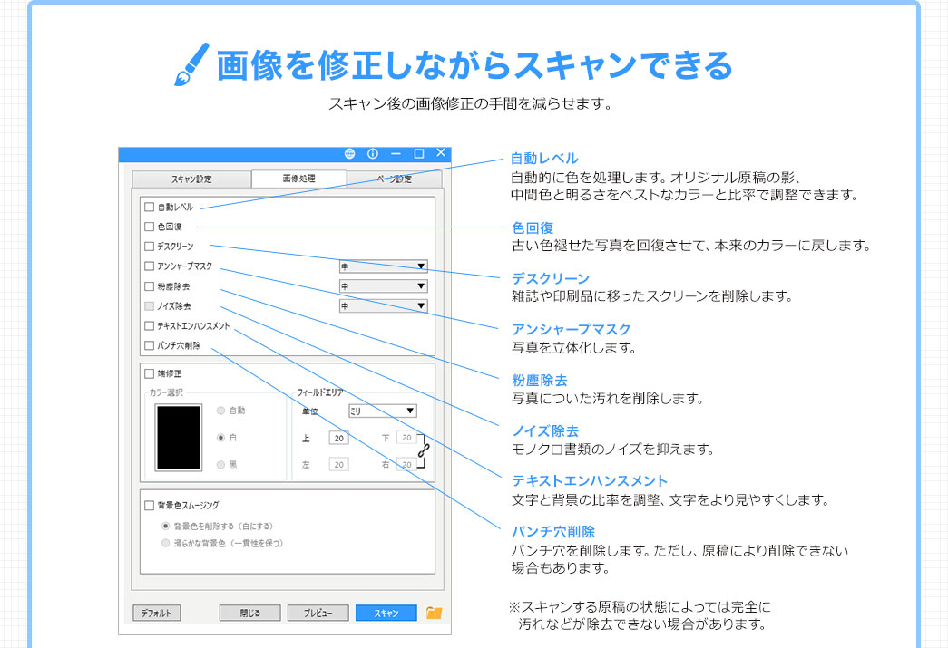Click the 画像を修正しながらスキャンできる title

tap(474, 65)
